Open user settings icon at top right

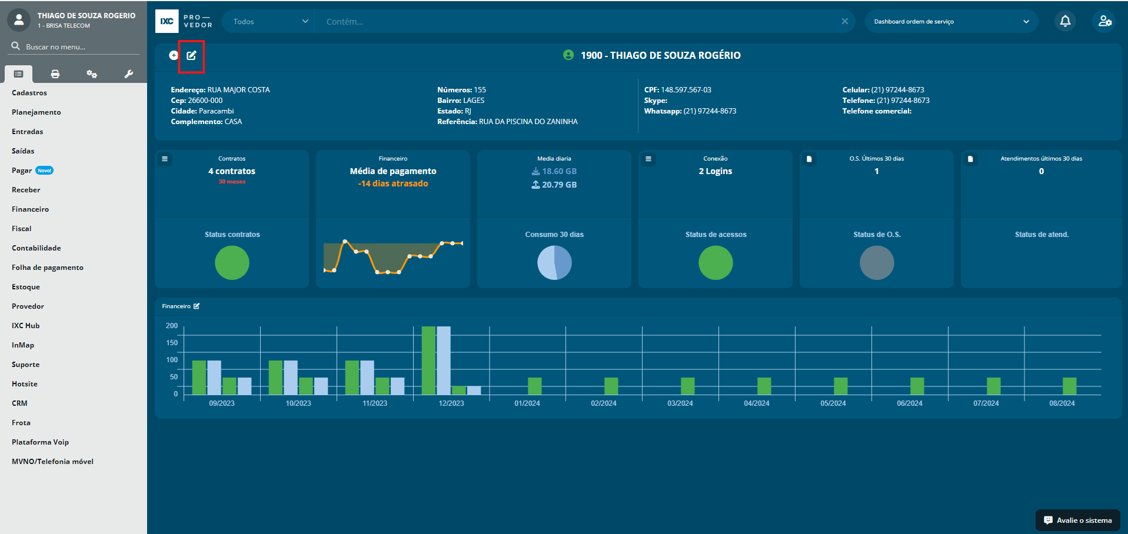click(1104, 22)
